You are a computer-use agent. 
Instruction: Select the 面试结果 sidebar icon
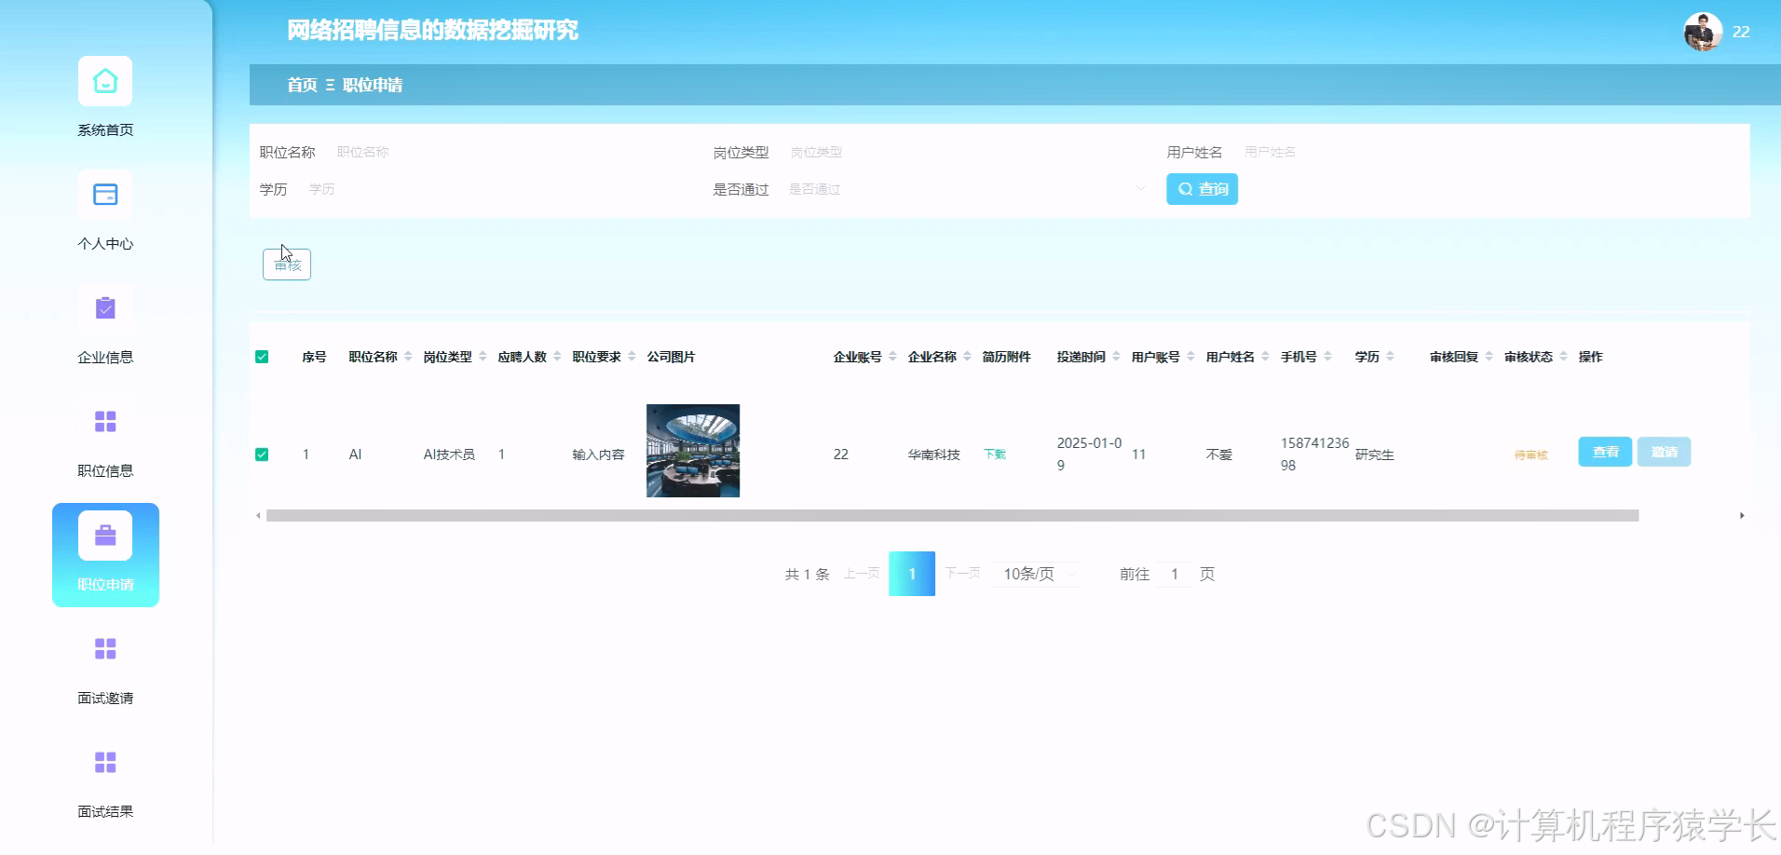click(104, 762)
